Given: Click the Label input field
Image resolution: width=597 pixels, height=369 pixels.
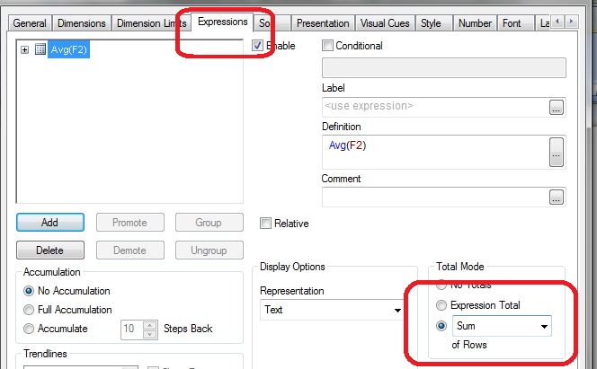Looking at the screenshot, I should [x=434, y=107].
